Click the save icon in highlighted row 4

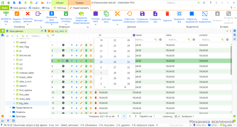[67, 61]
